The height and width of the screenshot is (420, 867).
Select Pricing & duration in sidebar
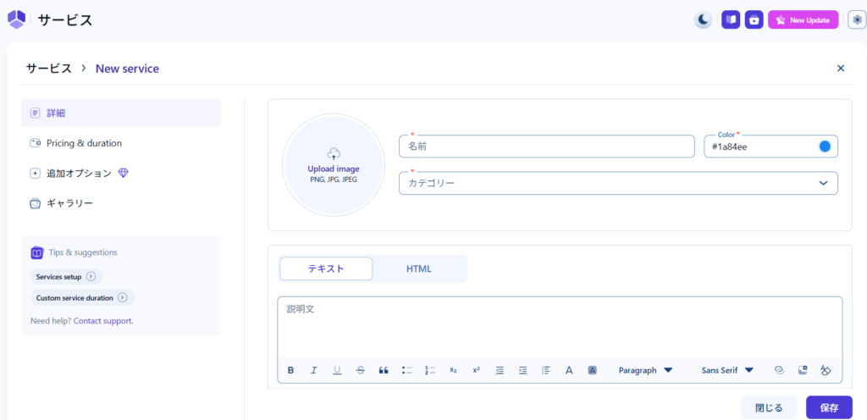(84, 143)
